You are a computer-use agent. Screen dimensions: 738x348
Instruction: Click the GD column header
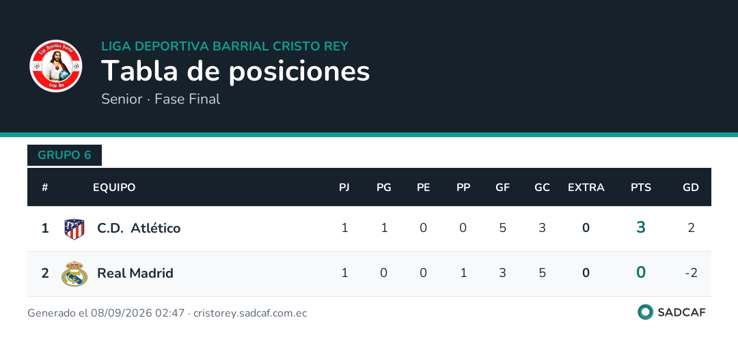click(691, 187)
